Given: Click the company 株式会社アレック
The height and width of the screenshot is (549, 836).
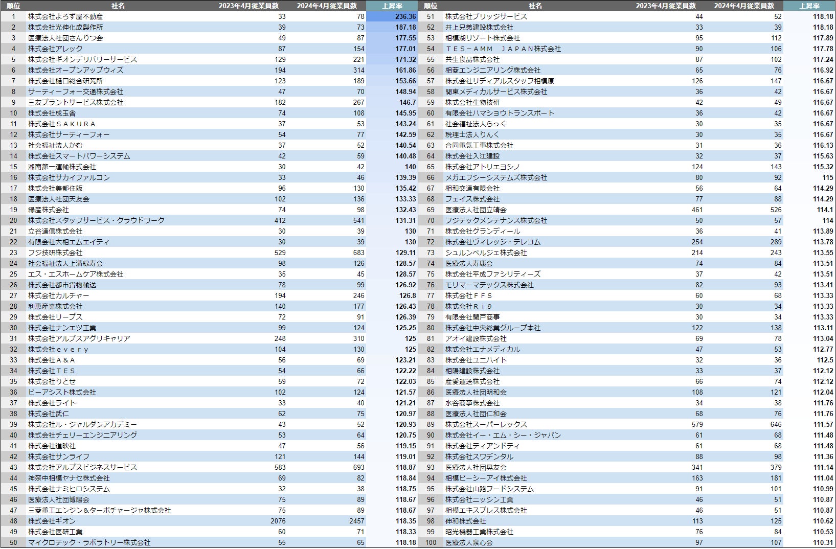Looking at the screenshot, I should click(x=55, y=49).
